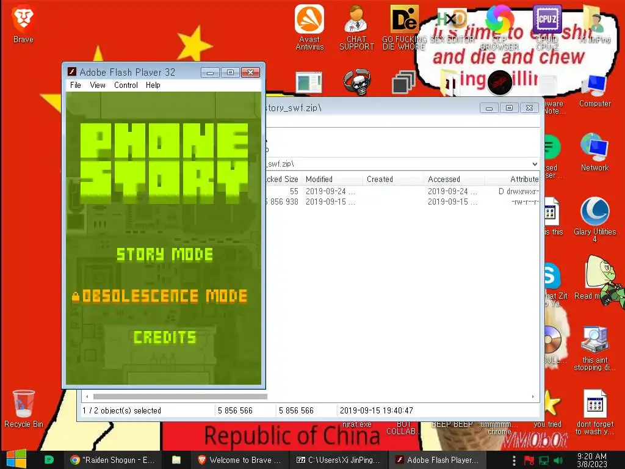
Task: Open the 'this aint stopping di...' desktop icon
Action: (594, 349)
